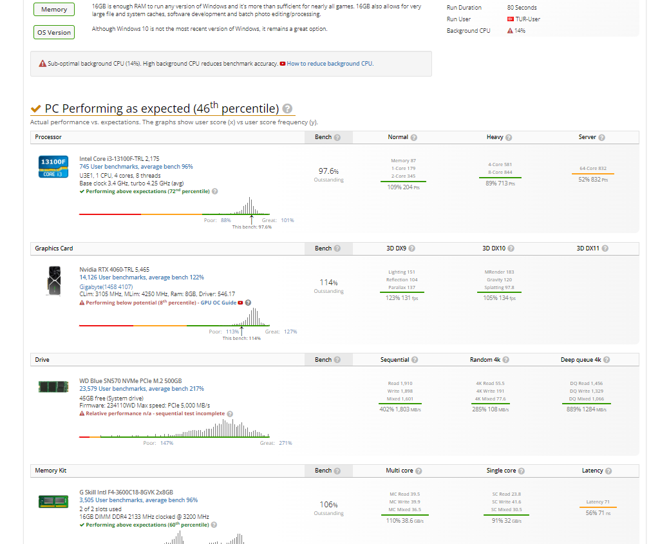Screen dimensions: 660x544
Task: Click help icon next to 3D DX10
Action: pos(511,249)
